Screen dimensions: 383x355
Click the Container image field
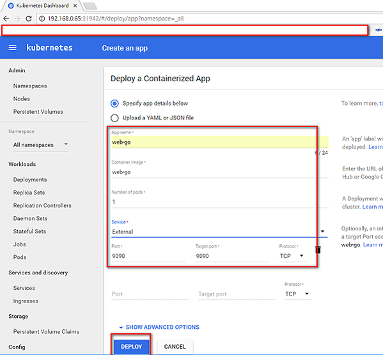pos(219,172)
